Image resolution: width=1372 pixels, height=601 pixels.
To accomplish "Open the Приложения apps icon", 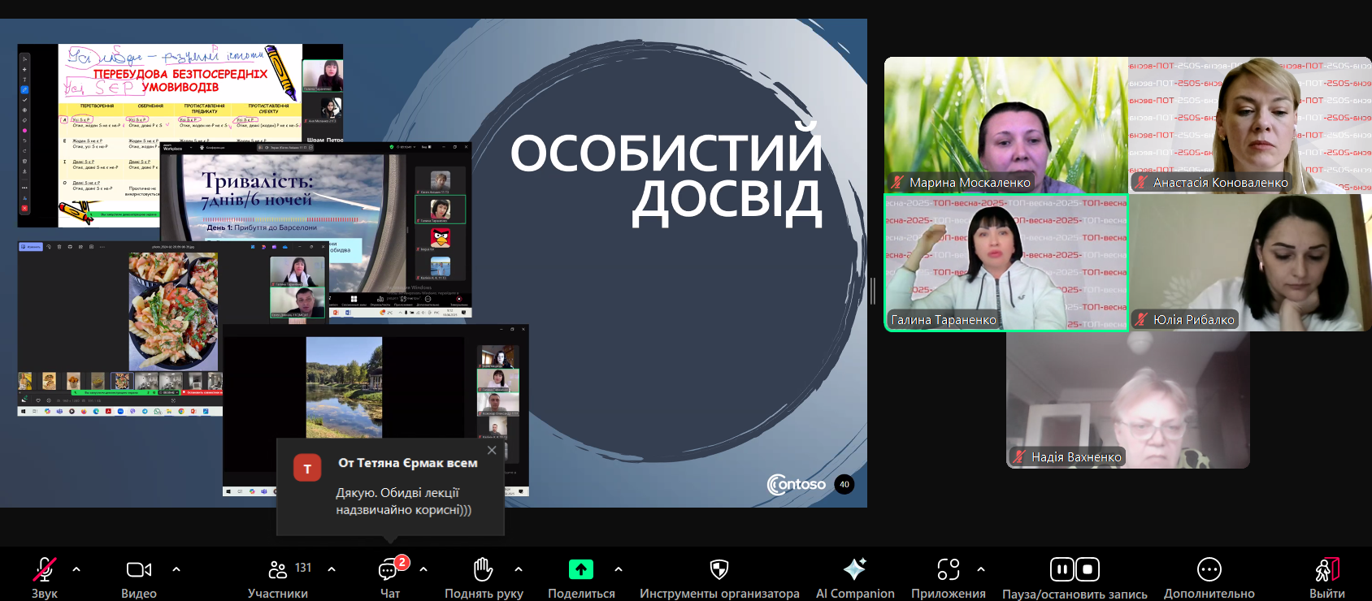I will pyautogui.click(x=948, y=570).
